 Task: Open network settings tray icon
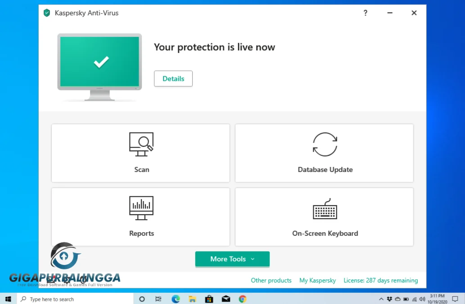(414, 299)
